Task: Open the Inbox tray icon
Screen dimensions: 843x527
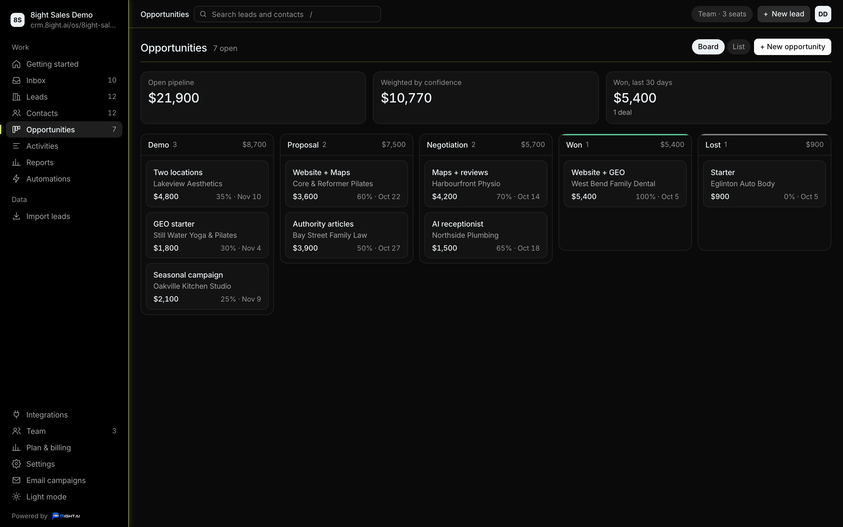Action: tap(16, 81)
